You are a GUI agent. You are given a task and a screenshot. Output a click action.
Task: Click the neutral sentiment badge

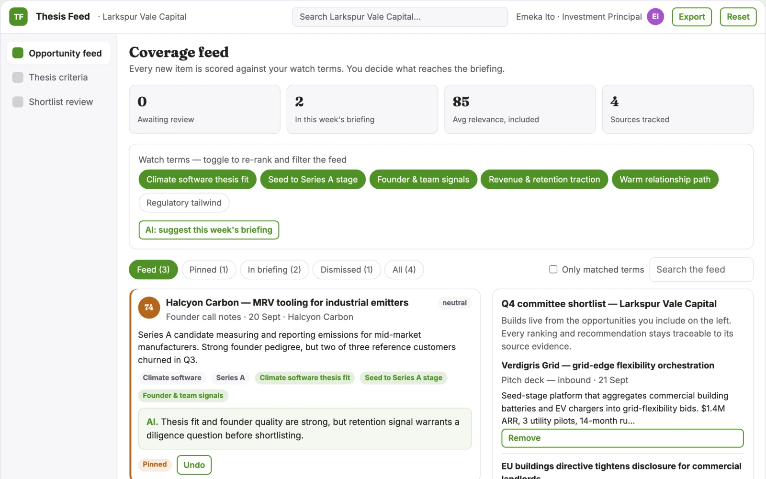454,303
